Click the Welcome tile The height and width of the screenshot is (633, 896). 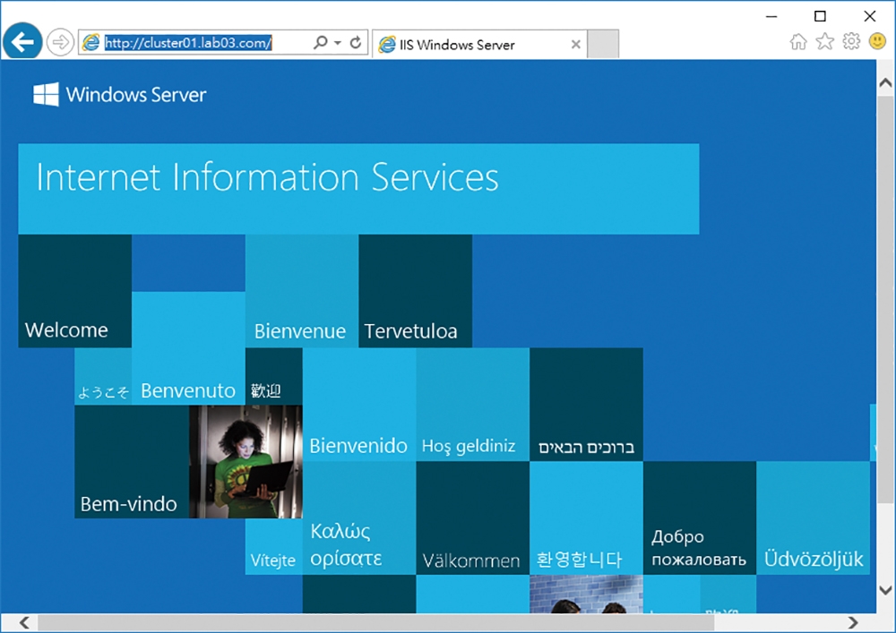(x=75, y=291)
